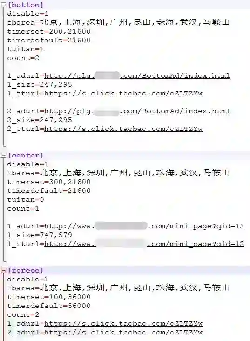The height and width of the screenshot is (341, 250).
Task: Open the 2_adurl BottomAd index.html link
Action: click(x=137, y=111)
